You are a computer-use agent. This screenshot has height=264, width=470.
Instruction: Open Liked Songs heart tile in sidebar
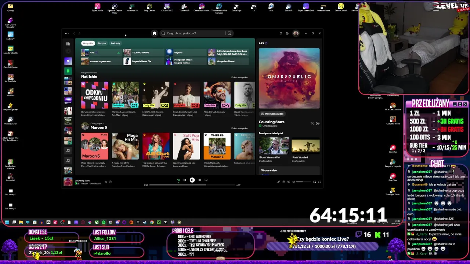68,61
